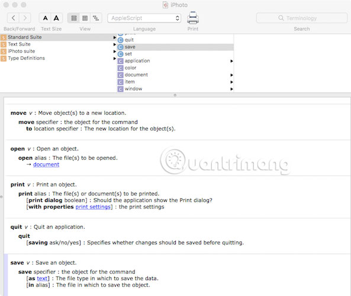Focus the Terminology search field
The height and width of the screenshot is (296, 351).
click(301, 18)
